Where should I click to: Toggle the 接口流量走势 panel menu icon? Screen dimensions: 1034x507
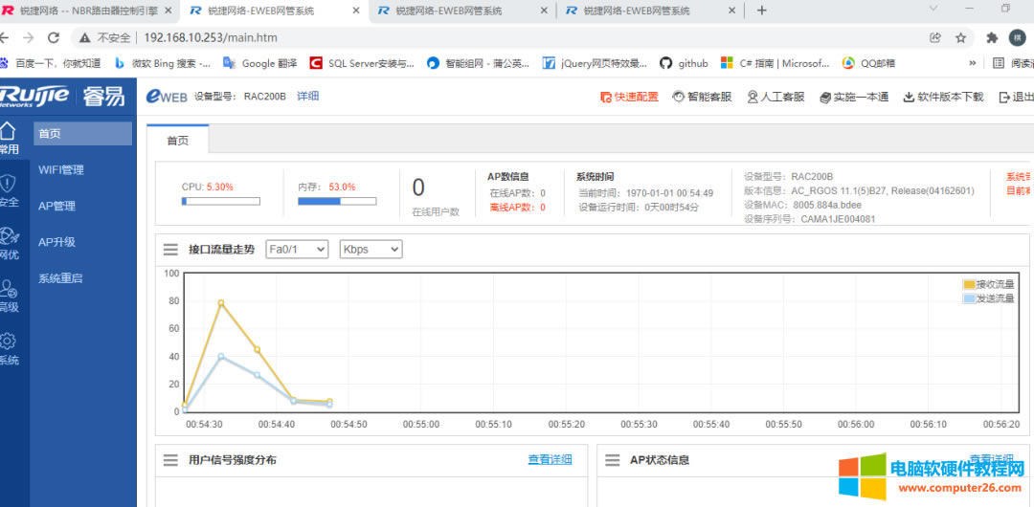[x=170, y=249]
